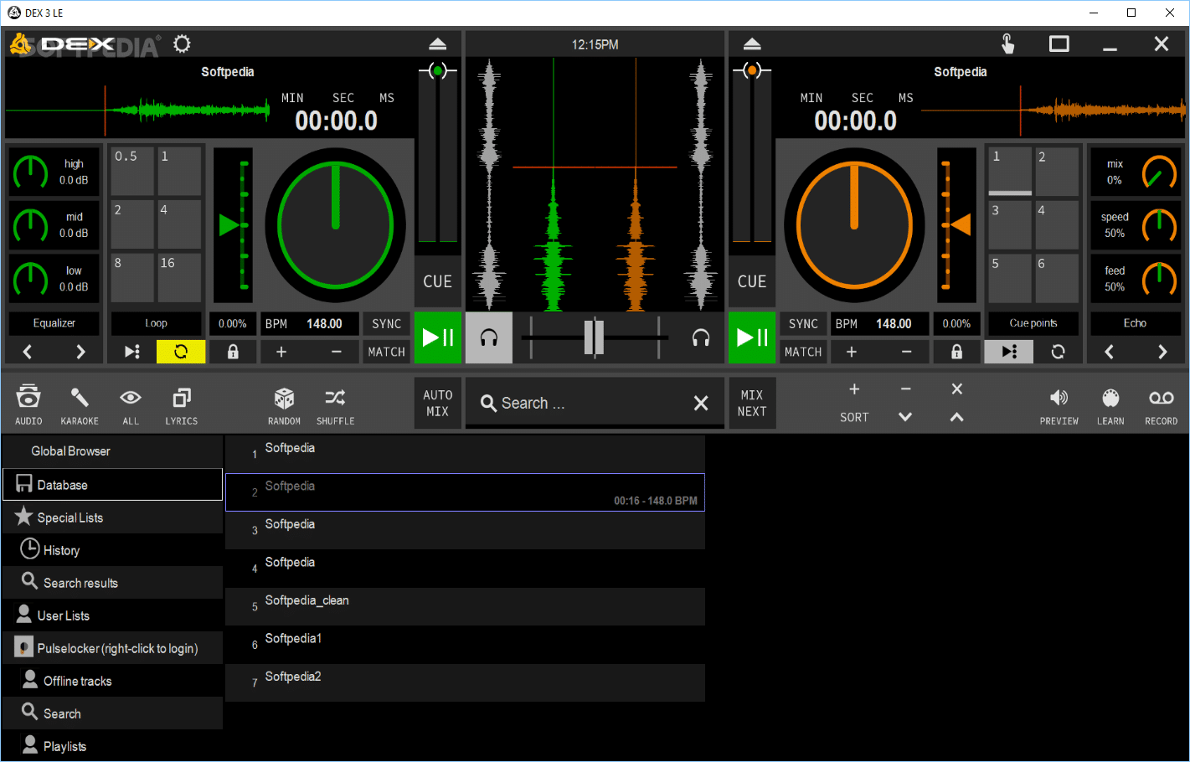This screenshot has height=762, width=1190.
Task: Open Search results
Action: tap(113, 583)
